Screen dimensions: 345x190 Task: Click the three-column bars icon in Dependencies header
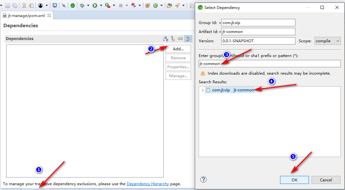(x=180, y=39)
